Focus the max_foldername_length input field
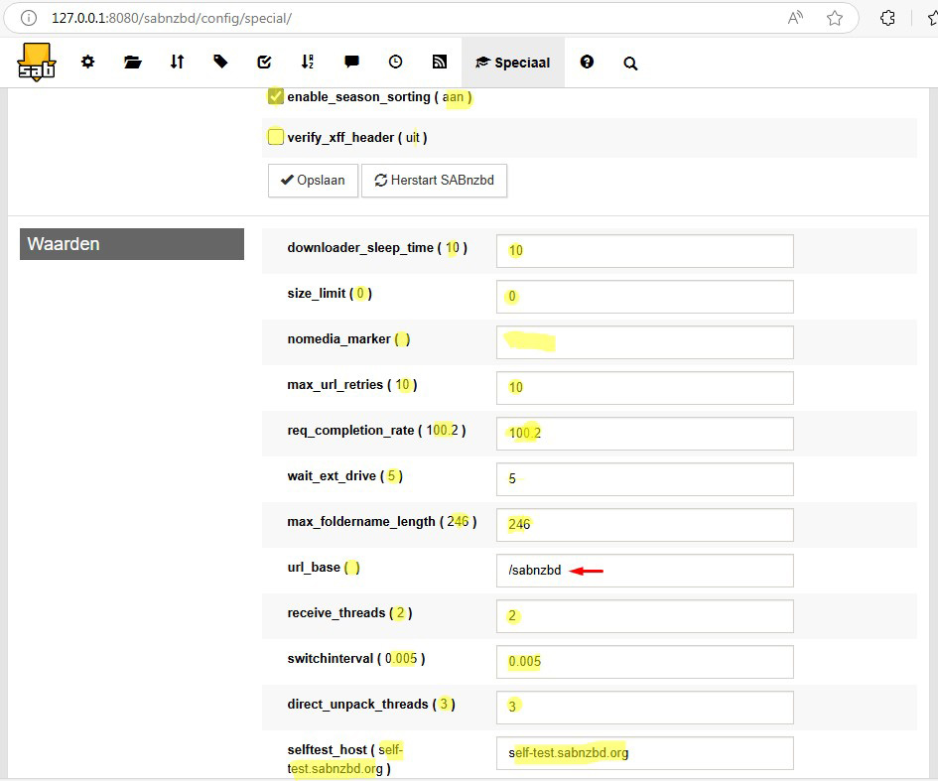 click(645, 524)
